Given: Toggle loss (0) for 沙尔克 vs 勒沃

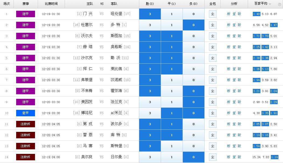Looking at the screenshot, I should pos(194,58).
